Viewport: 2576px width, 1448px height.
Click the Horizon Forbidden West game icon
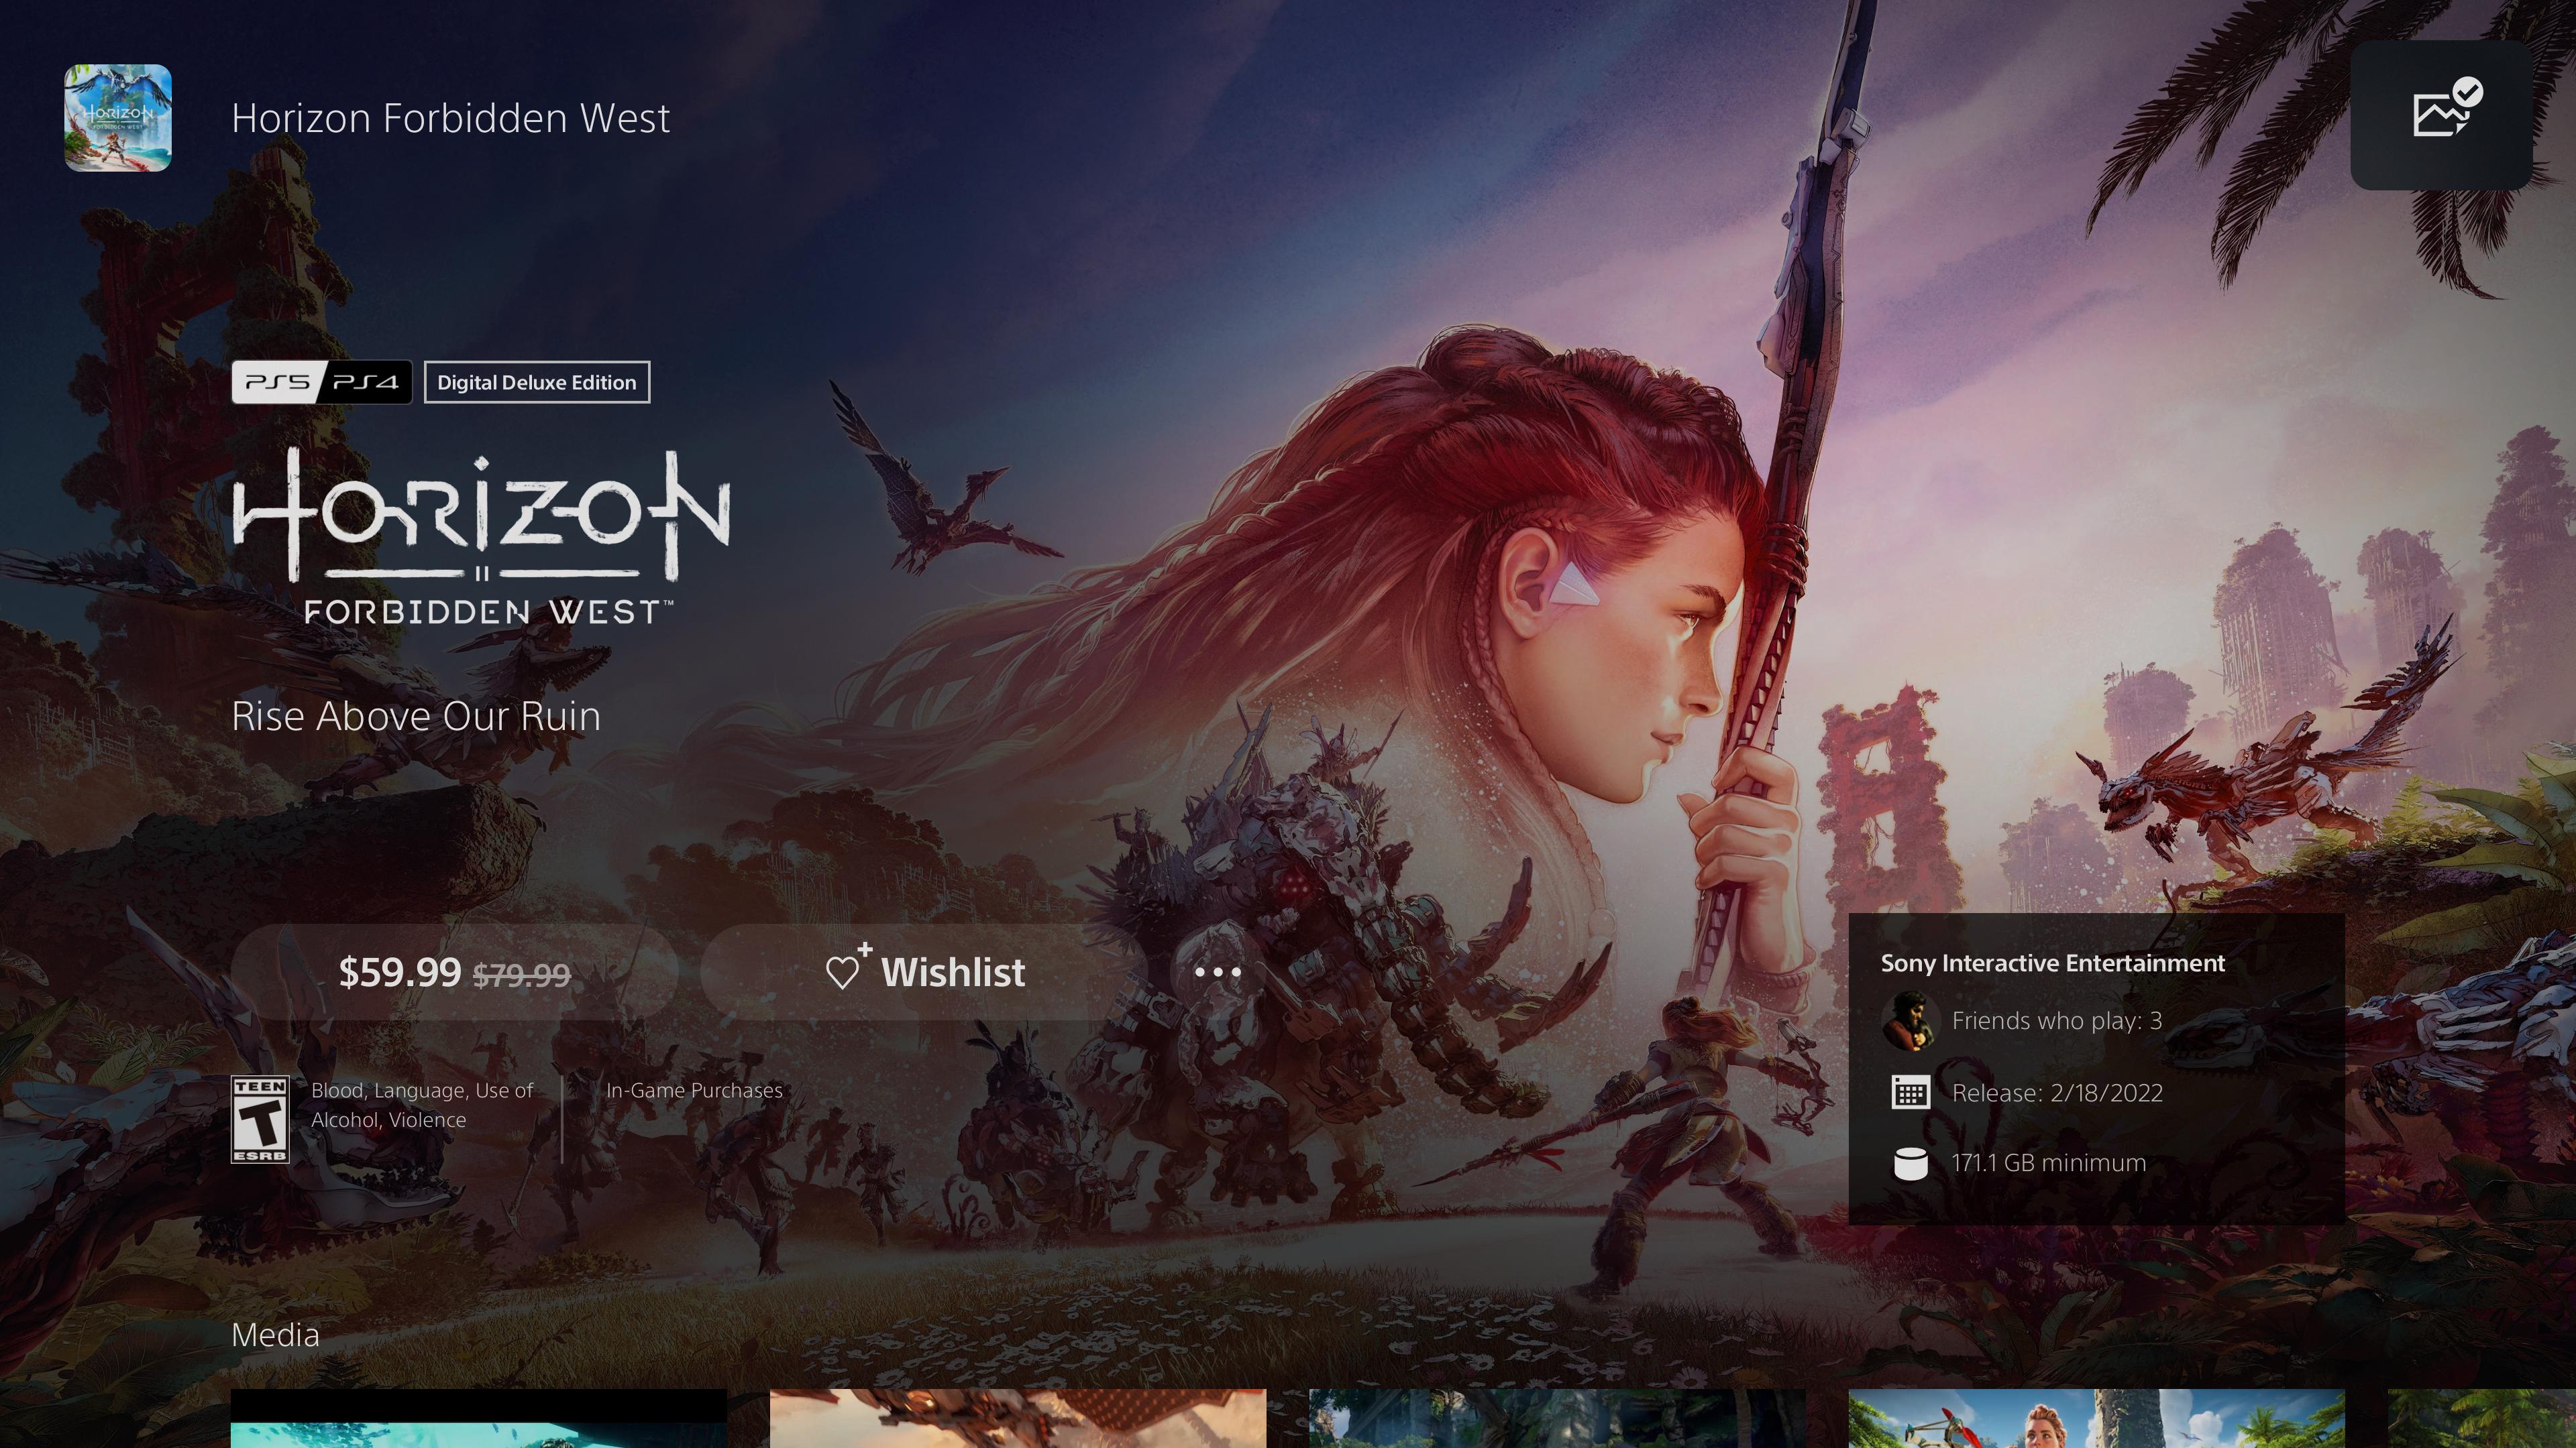(x=118, y=118)
